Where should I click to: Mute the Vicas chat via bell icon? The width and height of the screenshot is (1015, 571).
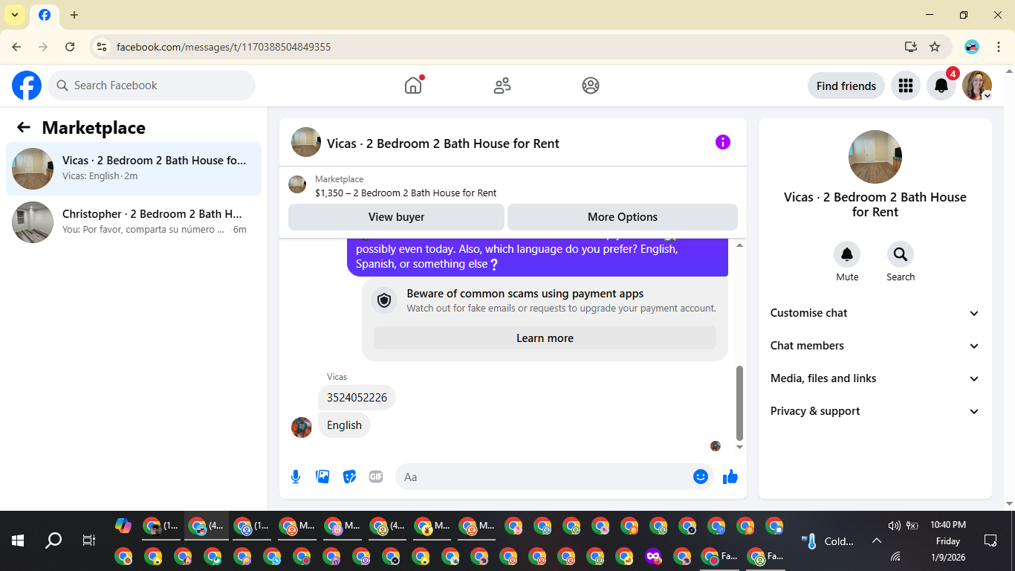pyautogui.click(x=847, y=254)
